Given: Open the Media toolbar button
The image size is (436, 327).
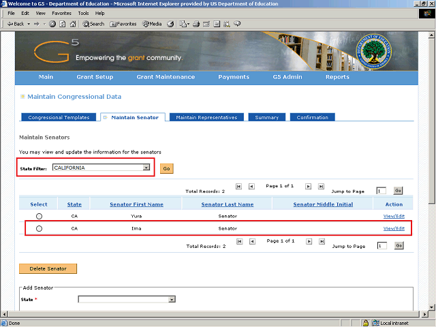Looking at the screenshot, I should tap(152, 24).
